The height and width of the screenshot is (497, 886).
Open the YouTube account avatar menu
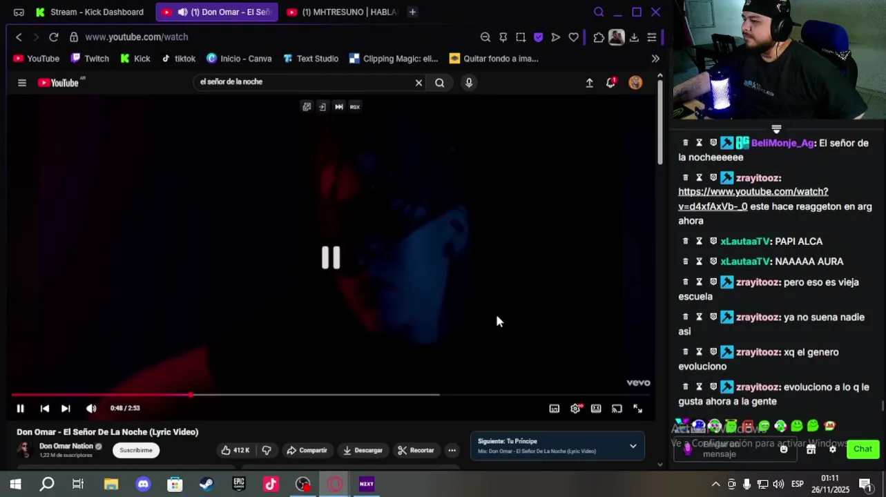click(x=635, y=83)
